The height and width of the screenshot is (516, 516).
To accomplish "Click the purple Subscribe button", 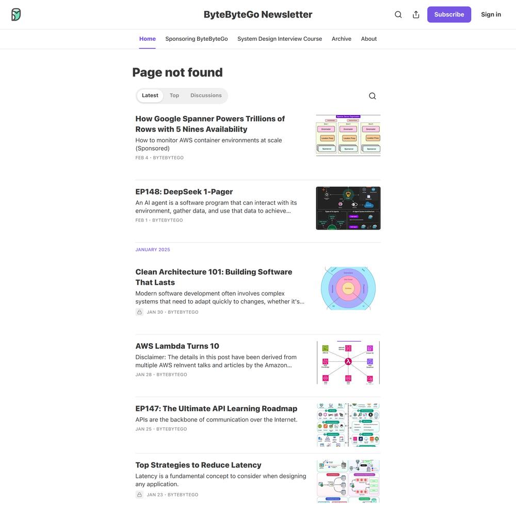I will point(449,14).
